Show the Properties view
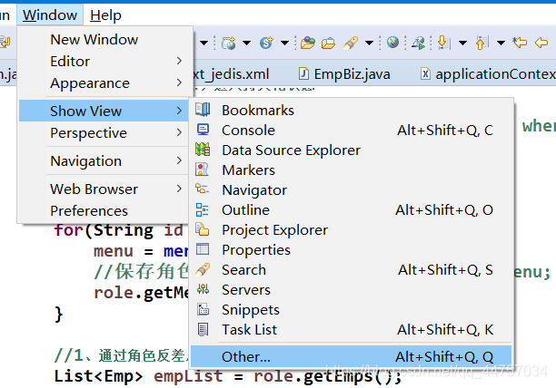The height and width of the screenshot is (388, 556). [x=351, y=249]
